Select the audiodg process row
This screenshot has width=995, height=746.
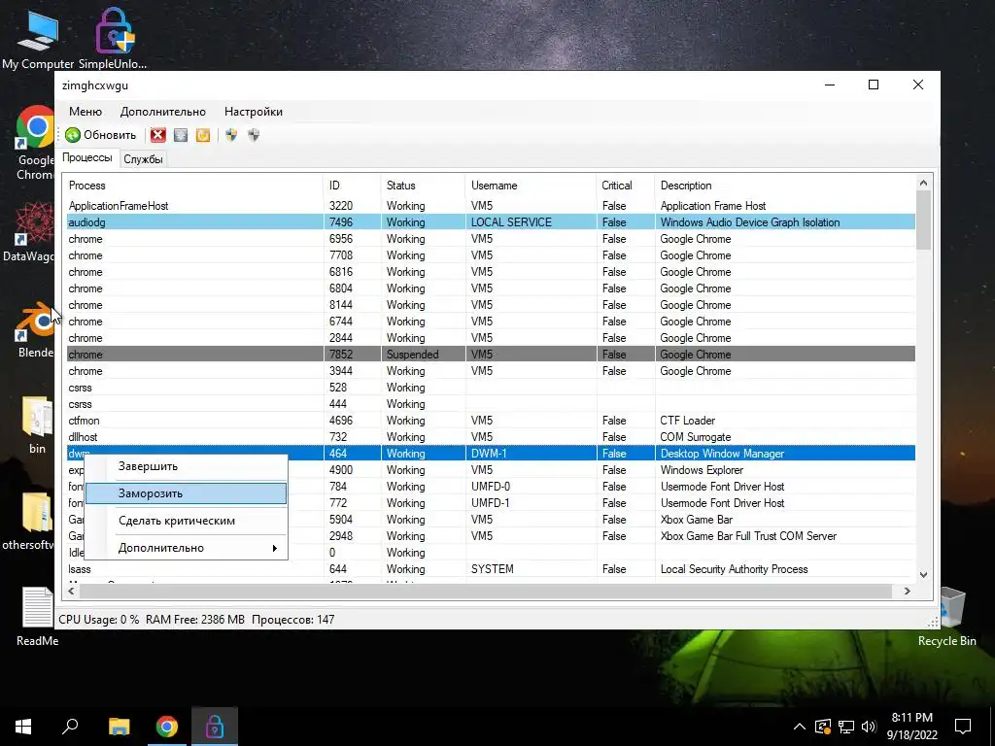[x=491, y=222]
